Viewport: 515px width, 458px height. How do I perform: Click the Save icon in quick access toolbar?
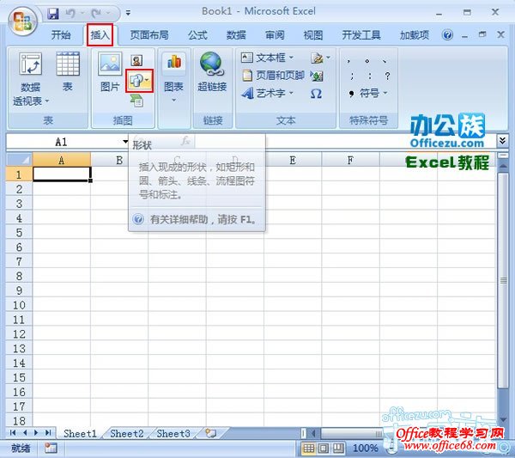coord(53,14)
